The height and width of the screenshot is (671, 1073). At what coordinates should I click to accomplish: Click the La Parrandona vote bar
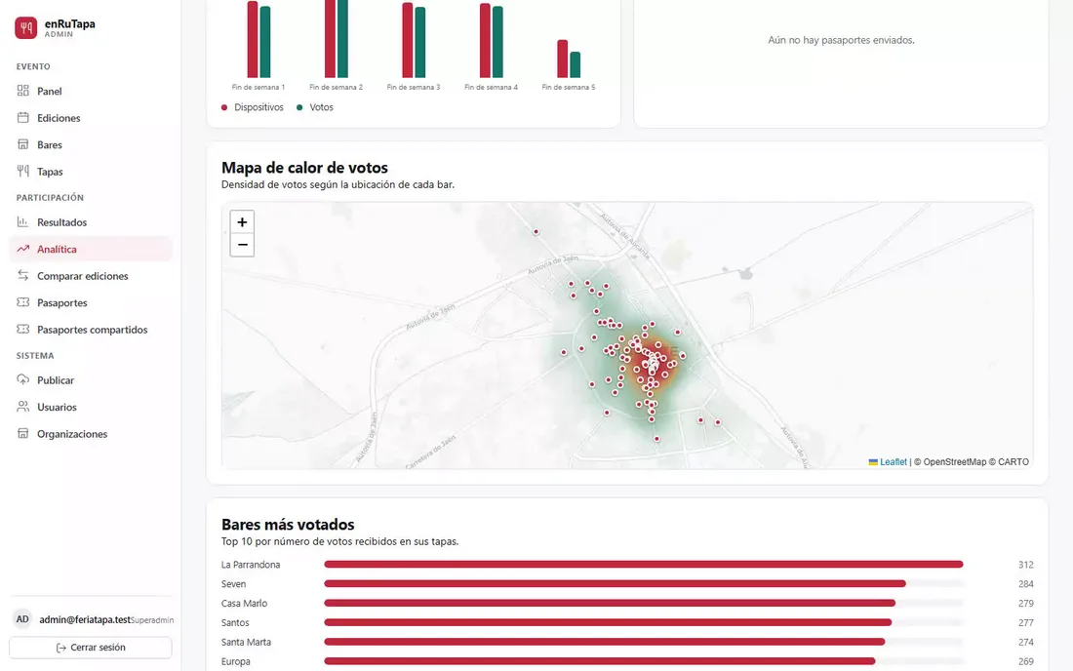pos(643,565)
